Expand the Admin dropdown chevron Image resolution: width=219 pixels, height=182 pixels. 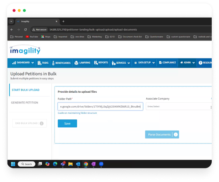pos(193,63)
